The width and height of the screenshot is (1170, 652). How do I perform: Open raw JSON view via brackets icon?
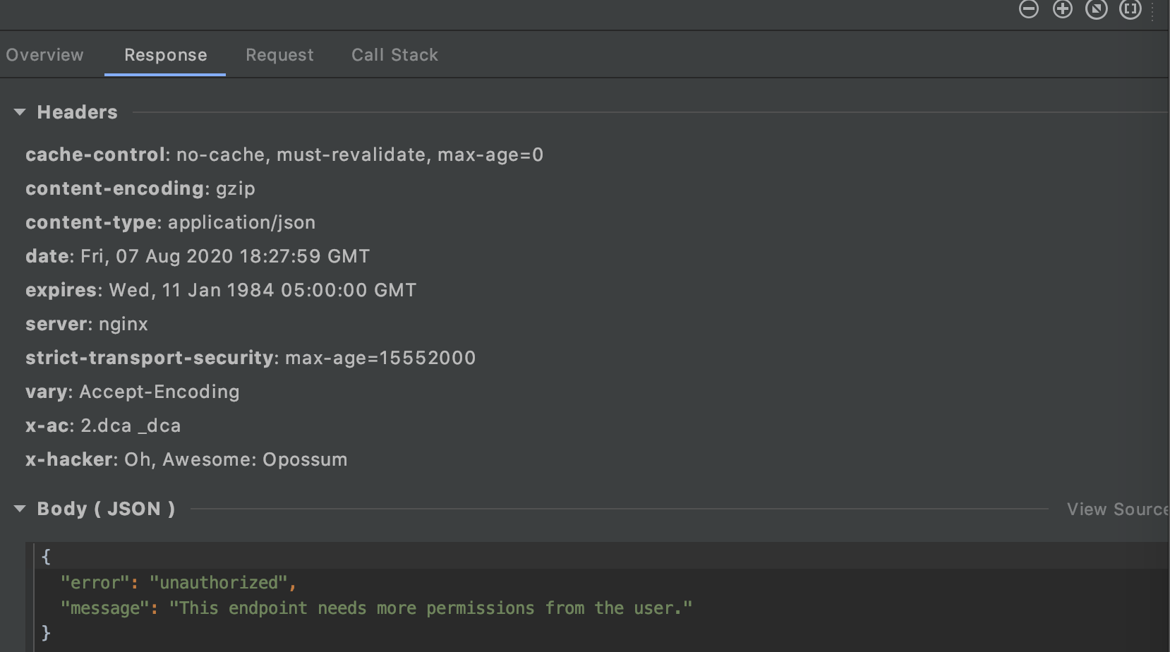point(1129,10)
